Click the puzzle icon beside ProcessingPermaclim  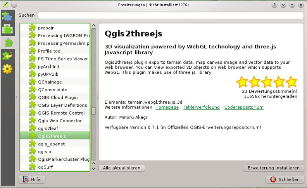(x=33, y=43)
